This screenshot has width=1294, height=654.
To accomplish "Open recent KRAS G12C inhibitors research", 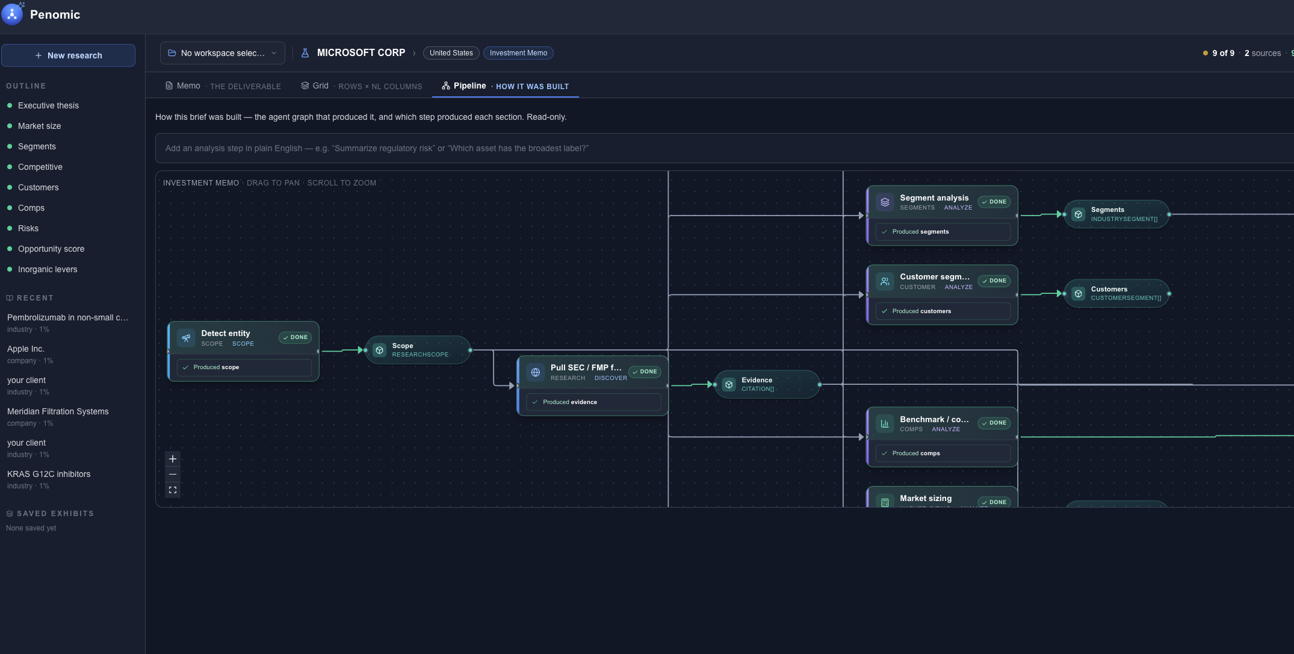I will point(49,479).
